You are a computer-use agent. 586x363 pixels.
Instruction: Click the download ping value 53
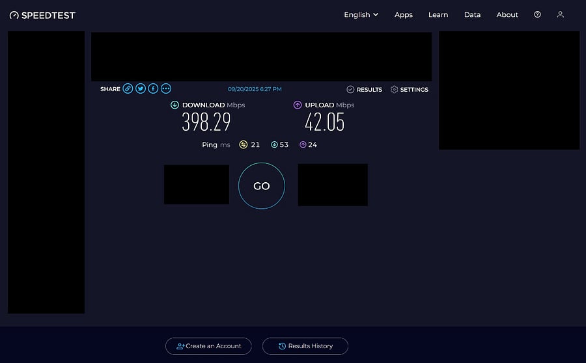(284, 144)
